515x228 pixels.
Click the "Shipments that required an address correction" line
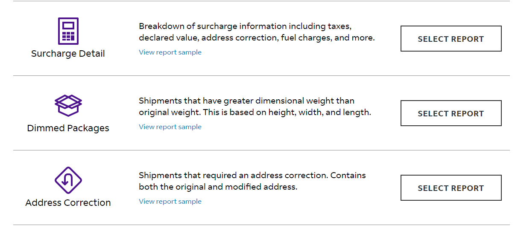252,176
